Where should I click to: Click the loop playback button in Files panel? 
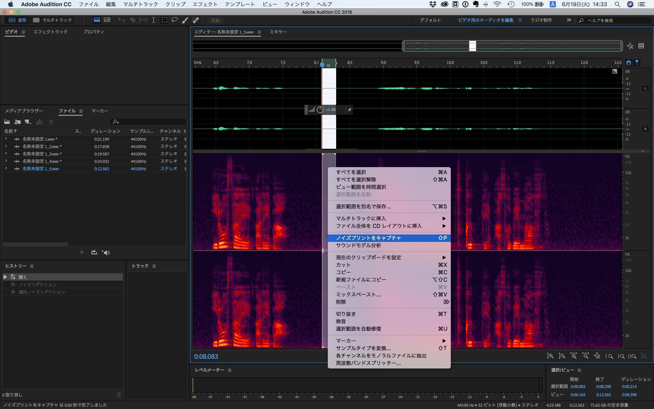click(94, 252)
